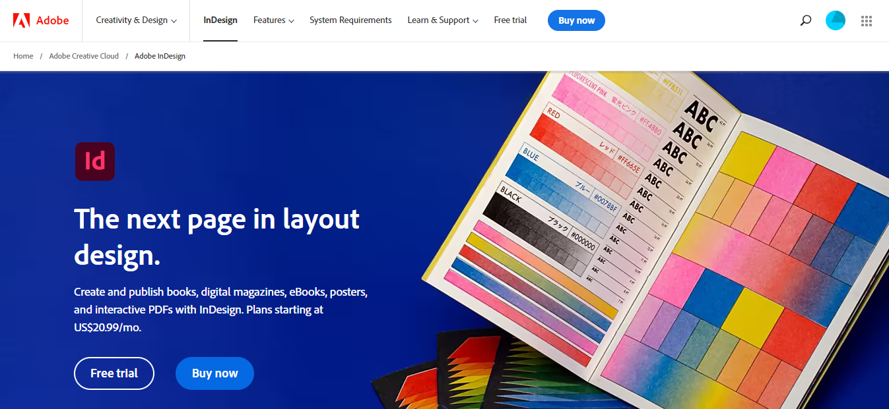Select the InDesign navigation tab

point(220,20)
